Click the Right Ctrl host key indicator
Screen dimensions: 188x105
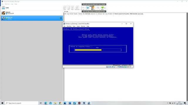(129, 67)
